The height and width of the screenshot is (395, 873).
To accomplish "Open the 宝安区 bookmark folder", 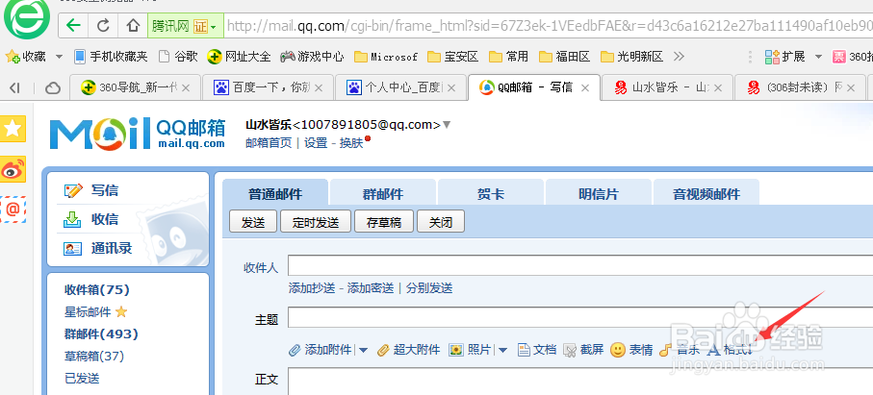I will (x=453, y=57).
